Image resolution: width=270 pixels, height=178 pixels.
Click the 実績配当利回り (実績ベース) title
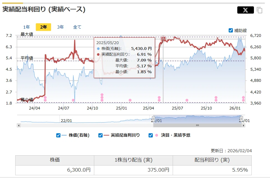pyautogui.click(x=44, y=9)
